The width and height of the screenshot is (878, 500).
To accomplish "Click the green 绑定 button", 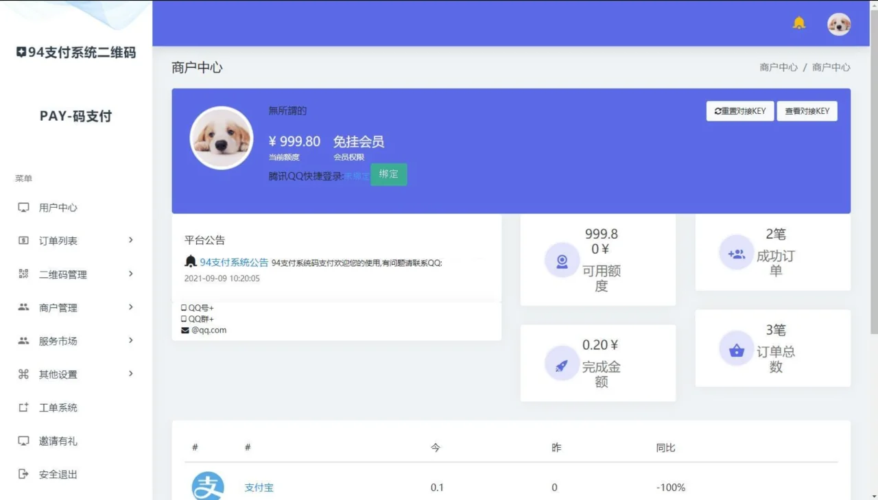I will pyautogui.click(x=388, y=174).
